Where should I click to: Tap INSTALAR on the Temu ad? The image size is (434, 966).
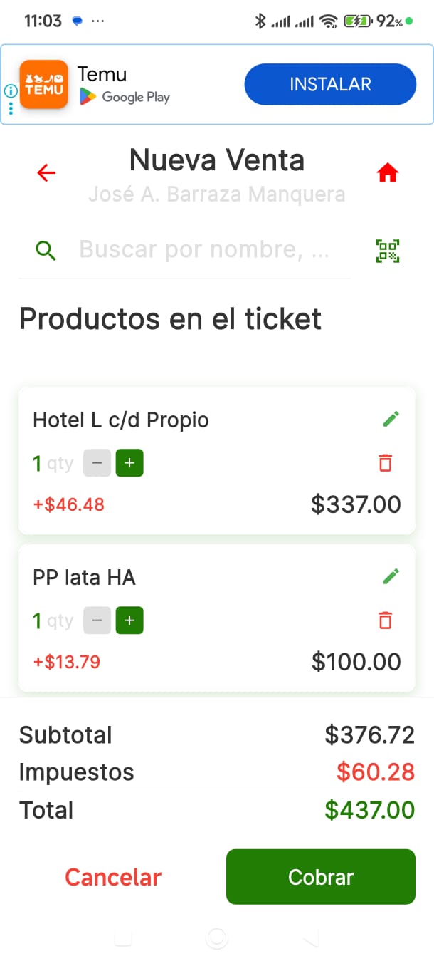[330, 84]
